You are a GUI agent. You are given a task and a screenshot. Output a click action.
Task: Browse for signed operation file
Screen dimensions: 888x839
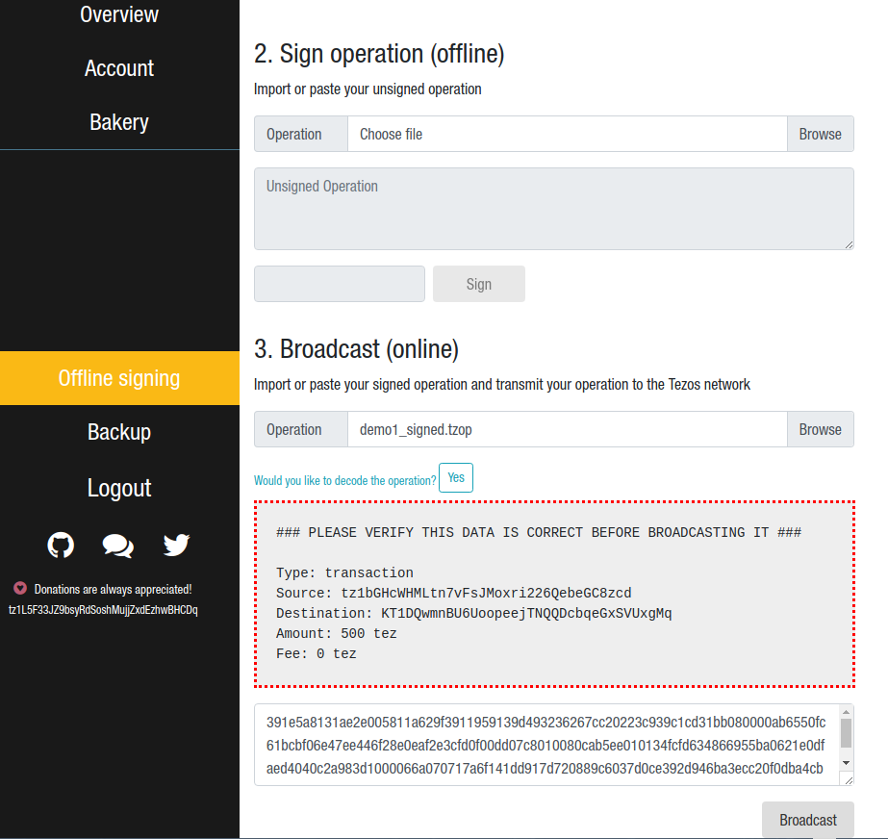click(x=820, y=429)
